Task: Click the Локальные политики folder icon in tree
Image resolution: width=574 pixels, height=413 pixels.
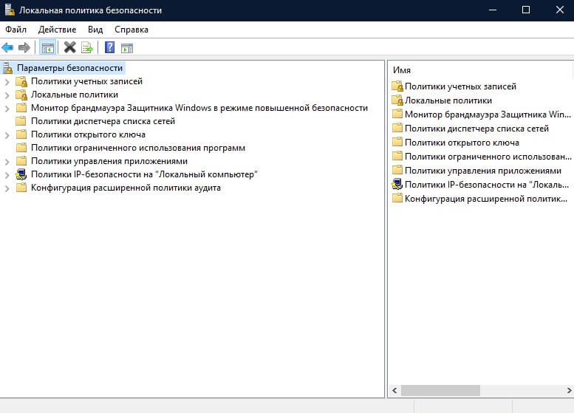Action: (21, 95)
